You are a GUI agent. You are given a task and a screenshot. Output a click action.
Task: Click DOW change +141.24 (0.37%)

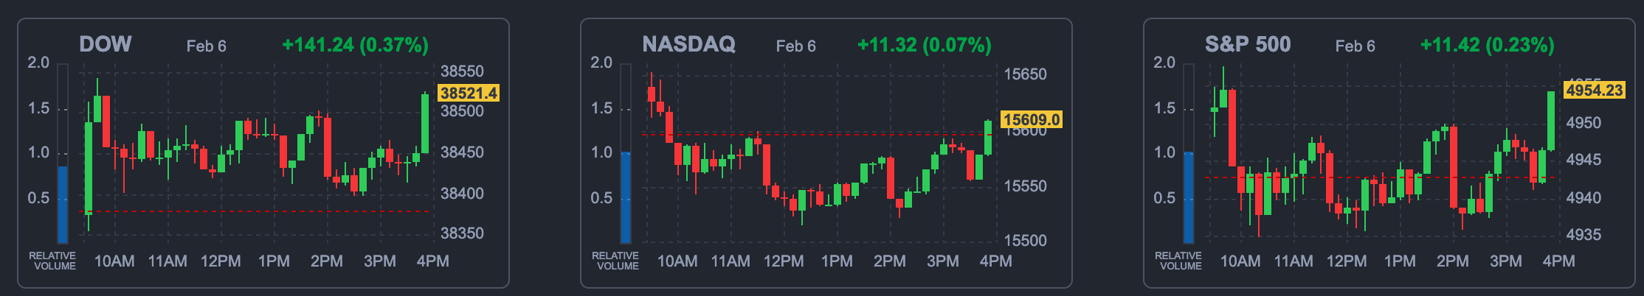click(x=355, y=45)
